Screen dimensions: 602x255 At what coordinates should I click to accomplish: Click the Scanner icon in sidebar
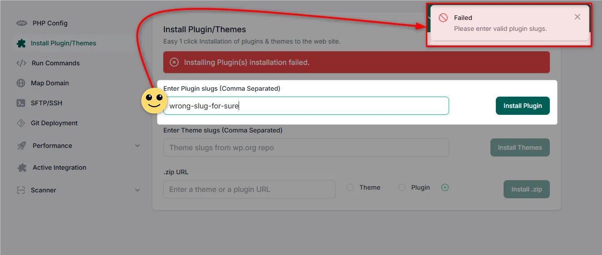[x=21, y=190]
